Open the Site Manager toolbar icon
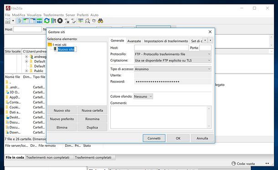Image resolution: width=278 pixels, height=170 pixels. pos(8,21)
